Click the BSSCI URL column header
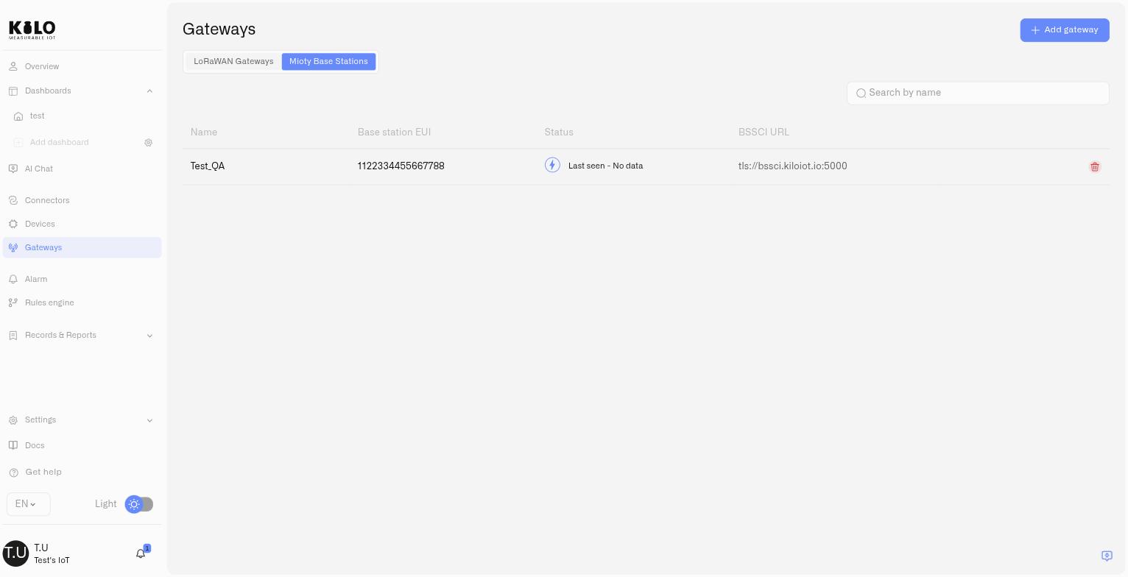Screen dimensions: 1128x577 click(764, 132)
